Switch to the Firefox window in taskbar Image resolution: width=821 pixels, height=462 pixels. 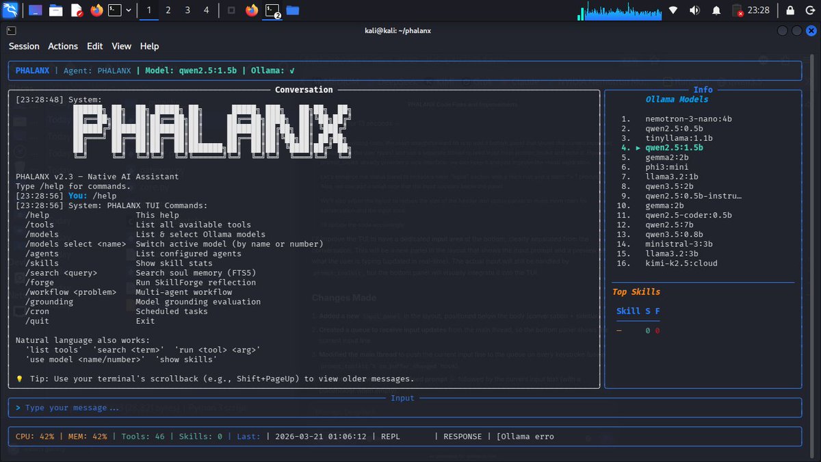[x=252, y=10]
